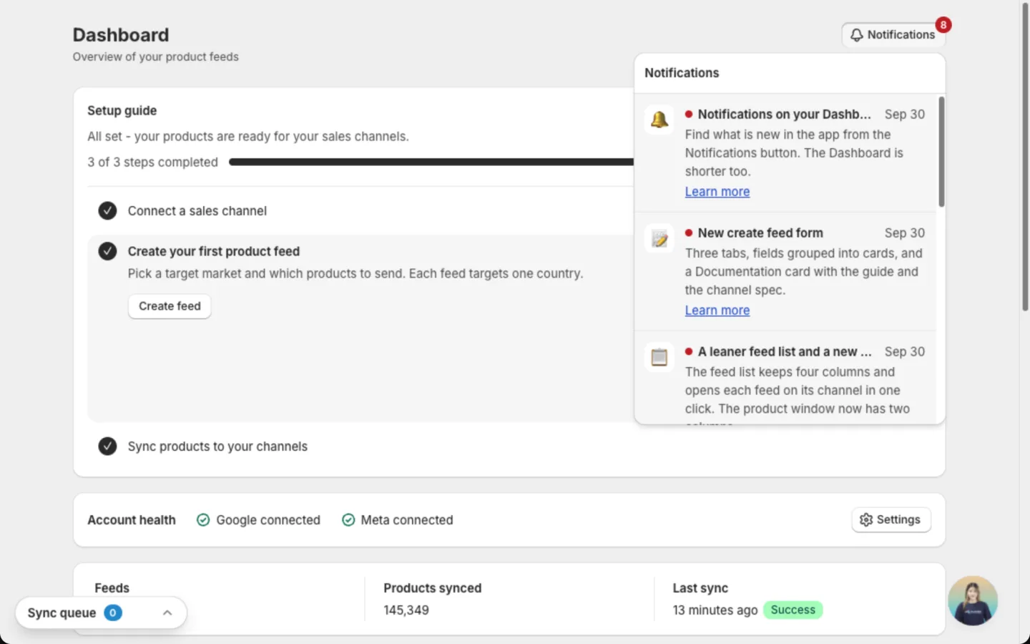Viewport: 1030px width, 644px height.
Task: Open account health Settings button
Action: coord(891,519)
